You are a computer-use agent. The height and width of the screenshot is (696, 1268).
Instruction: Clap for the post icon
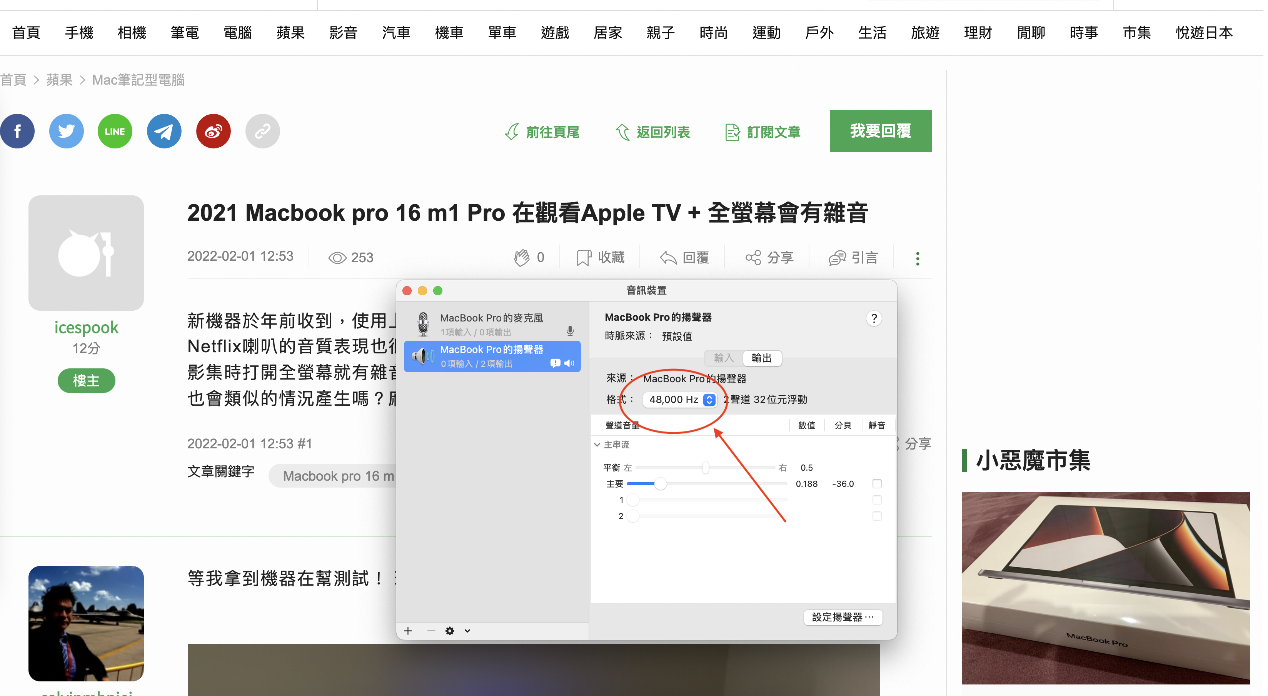tap(522, 257)
